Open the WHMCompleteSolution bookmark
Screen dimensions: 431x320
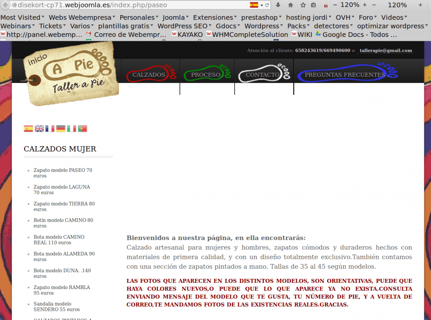(x=247, y=34)
